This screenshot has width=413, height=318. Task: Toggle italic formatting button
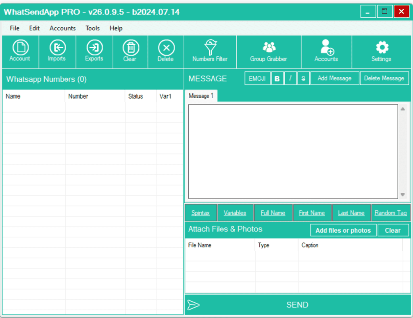pos(290,78)
